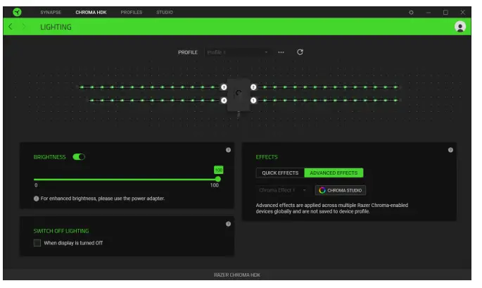The image size is (482, 288).
Task: Maximize the Synapse window
Action: tap(445, 13)
